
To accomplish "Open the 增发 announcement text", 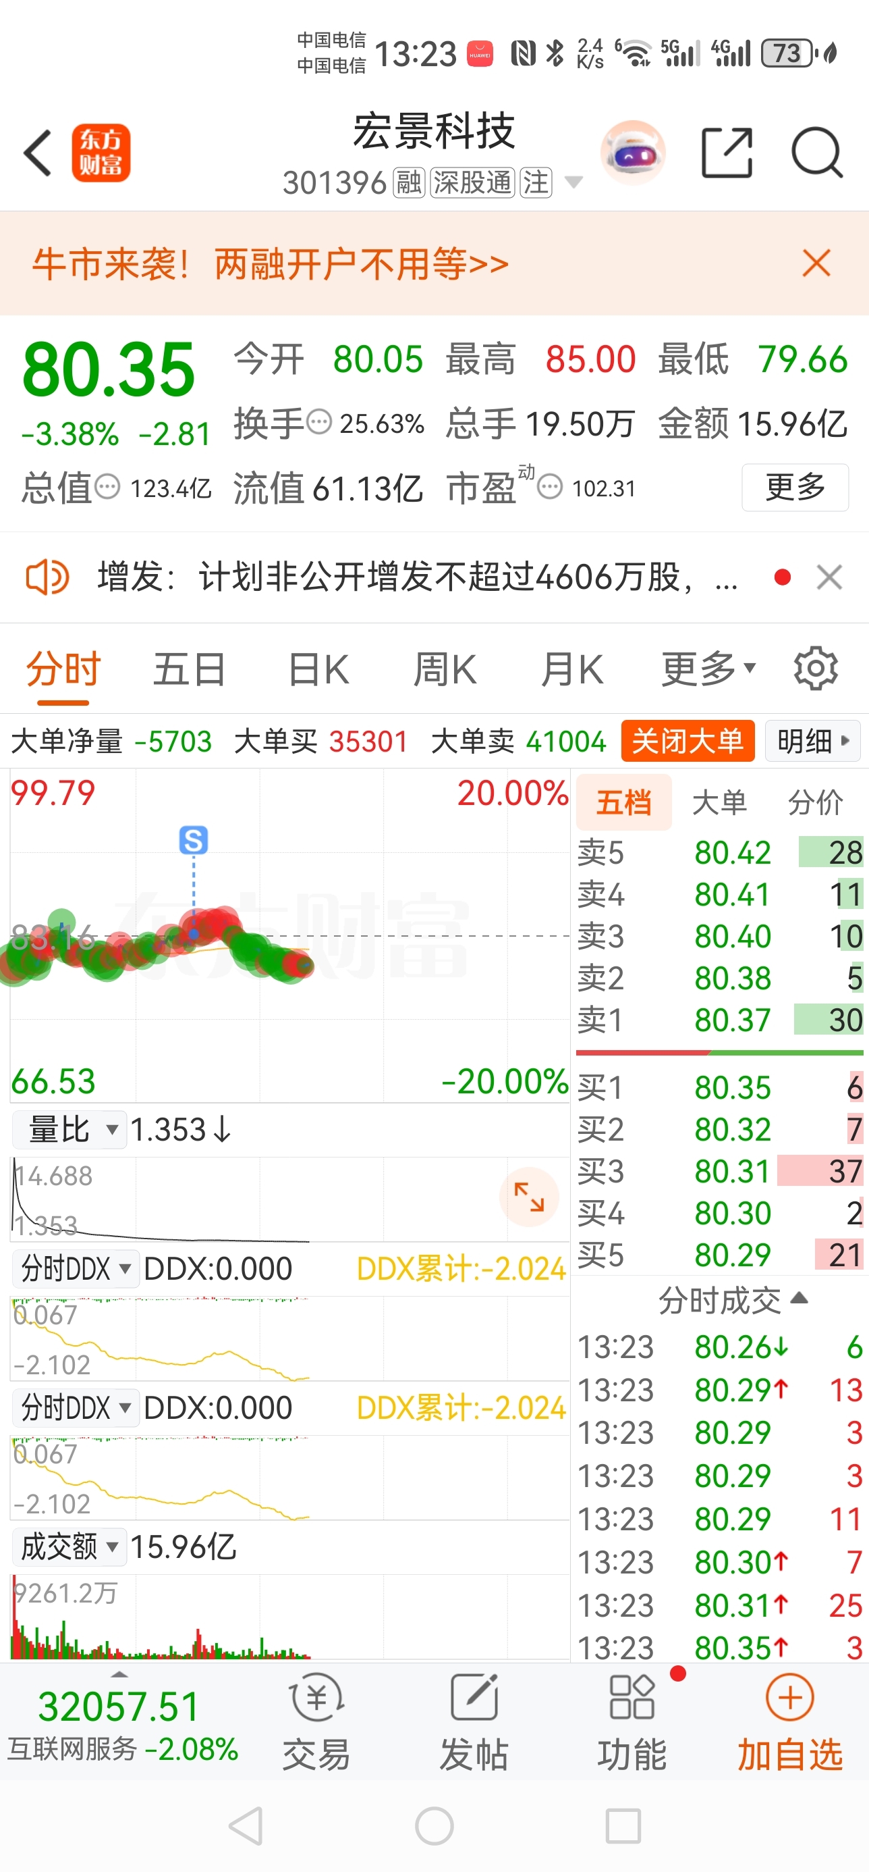I will click(x=418, y=577).
